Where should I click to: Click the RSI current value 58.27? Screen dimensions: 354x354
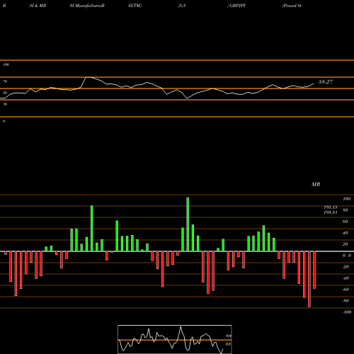coord(326,82)
